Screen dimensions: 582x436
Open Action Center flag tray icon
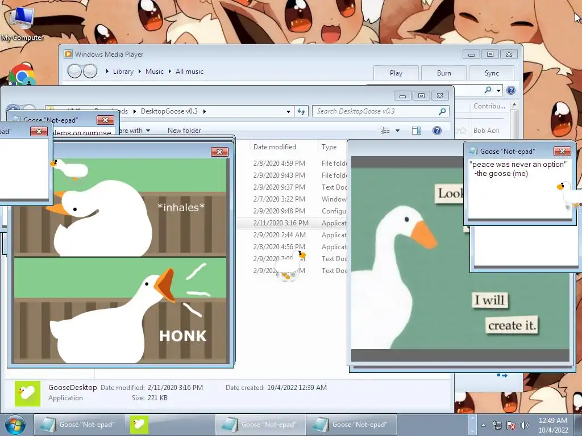(511, 425)
